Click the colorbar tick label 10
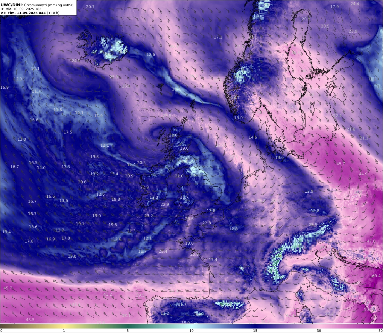The image size is (383, 333). click(x=191, y=331)
